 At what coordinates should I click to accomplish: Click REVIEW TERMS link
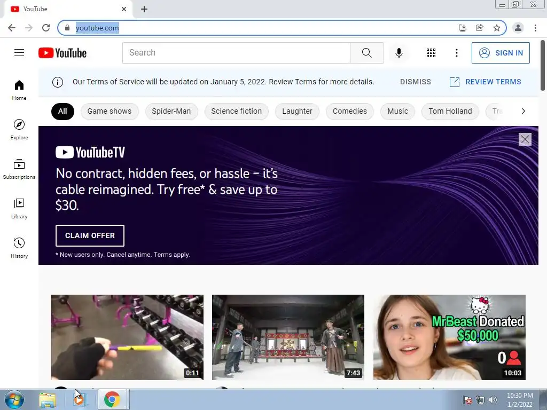(485, 82)
